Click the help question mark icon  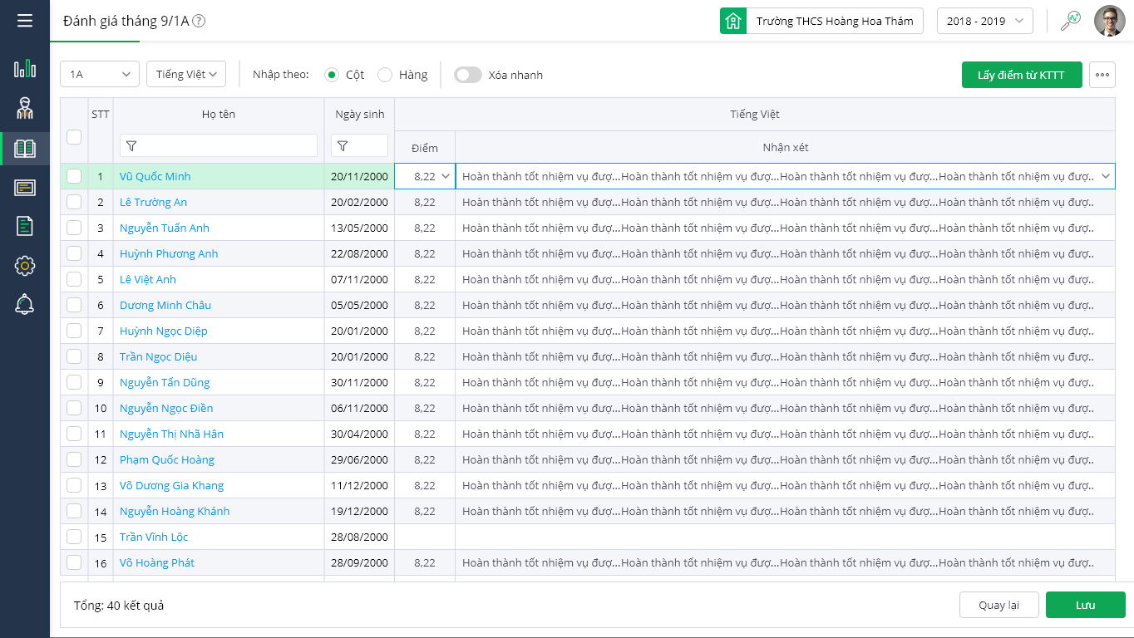199,22
